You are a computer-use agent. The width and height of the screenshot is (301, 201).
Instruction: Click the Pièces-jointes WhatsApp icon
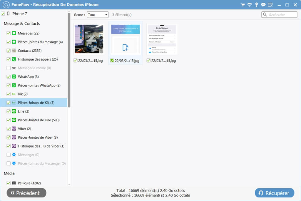(14, 85)
